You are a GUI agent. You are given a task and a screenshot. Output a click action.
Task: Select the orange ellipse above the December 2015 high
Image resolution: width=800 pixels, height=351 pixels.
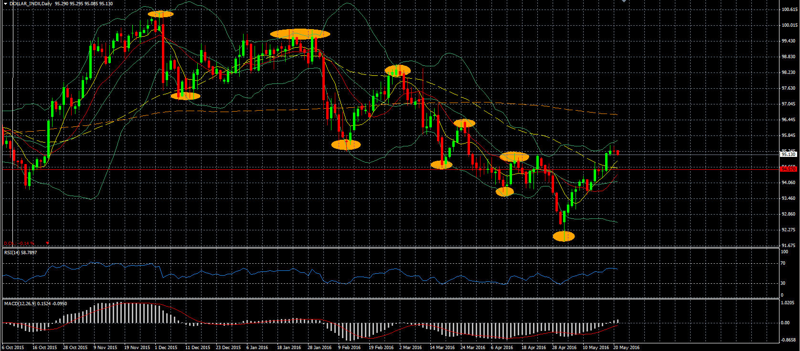tap(161, 14)
